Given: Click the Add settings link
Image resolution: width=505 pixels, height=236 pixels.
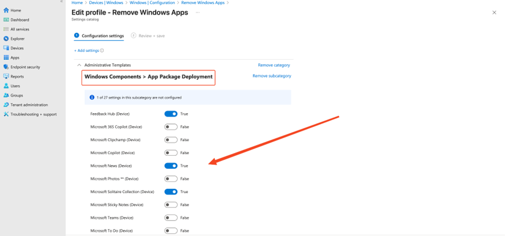Looking at the screenshot, I should [x=88, y=51].
